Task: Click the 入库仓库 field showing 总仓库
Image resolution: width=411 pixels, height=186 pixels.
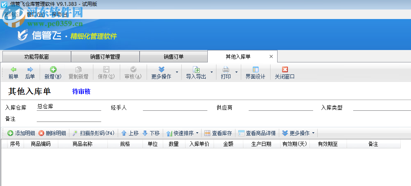Action: [69, 107]
